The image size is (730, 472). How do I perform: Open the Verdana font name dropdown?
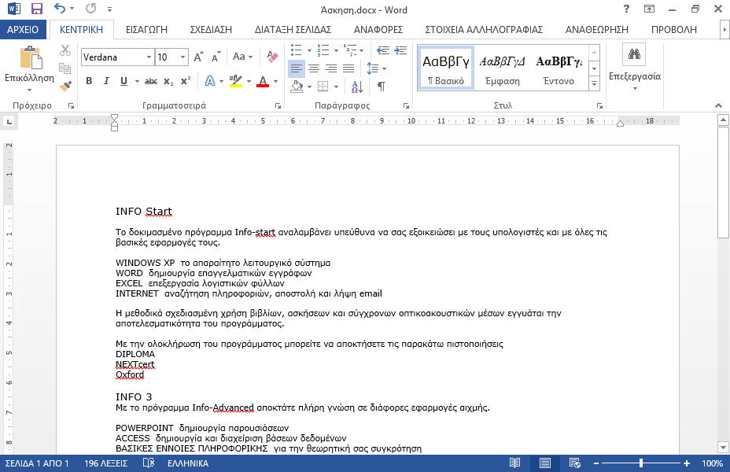coord(149,57)
